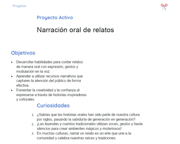Click the number 3 list marker

pos(33,133)
